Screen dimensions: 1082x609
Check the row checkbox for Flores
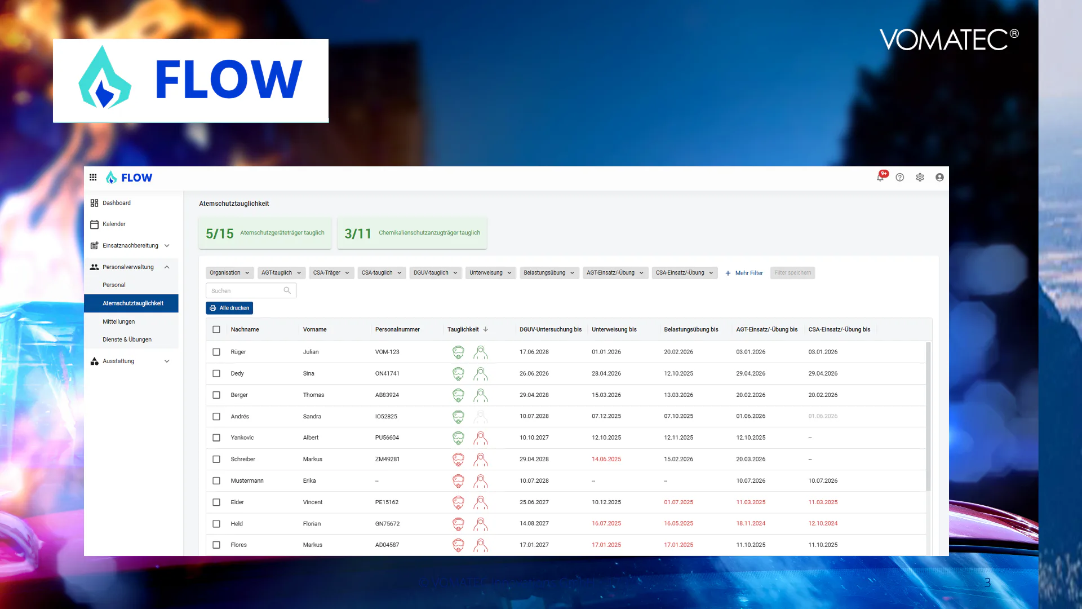point(216,545)
